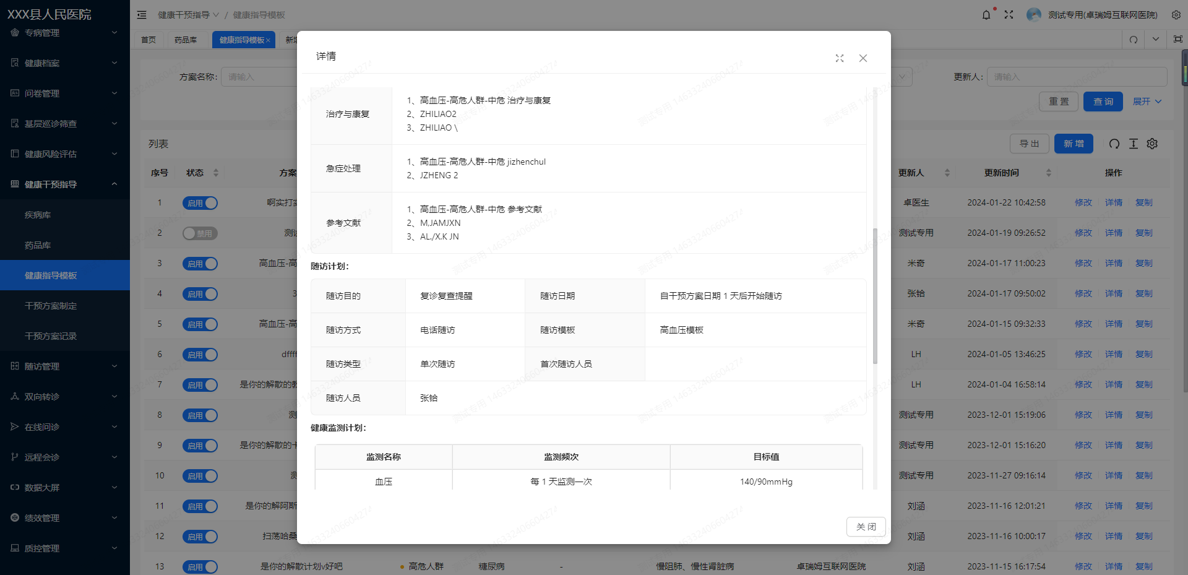The height and width of the screenshot is (575, 1188).
Task: Click the fullscreen icon in top bar
Action: click(x=1009, y=14)
